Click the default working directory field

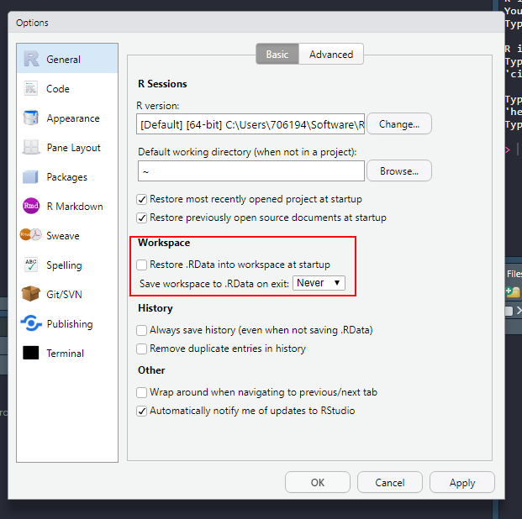pyautogui.click(x=251, y=171)
